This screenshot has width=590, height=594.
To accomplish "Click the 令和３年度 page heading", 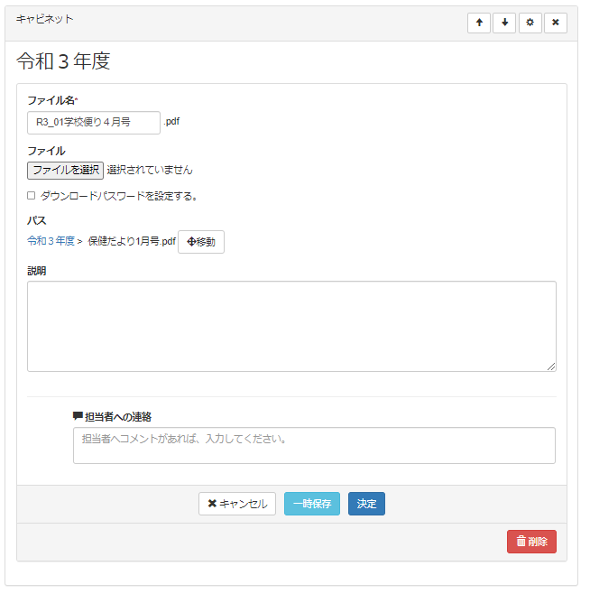I will pos(63,61).
